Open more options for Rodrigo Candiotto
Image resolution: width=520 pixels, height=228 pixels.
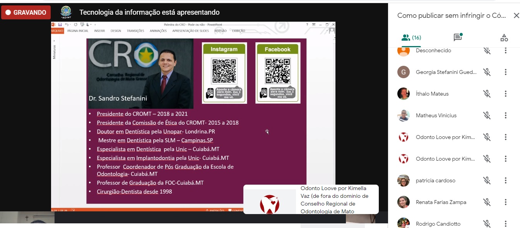[505, 224]
